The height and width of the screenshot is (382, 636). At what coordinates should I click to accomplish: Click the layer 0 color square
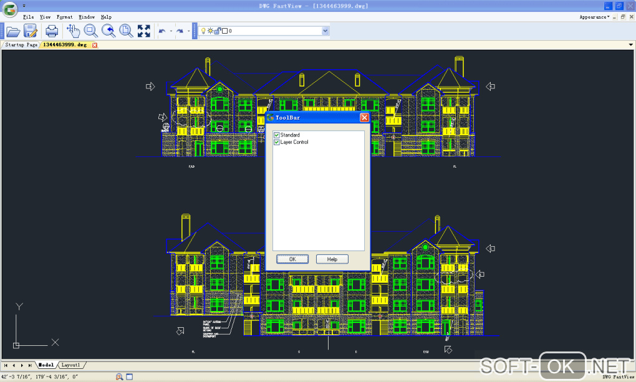click(x=224, y=31)
